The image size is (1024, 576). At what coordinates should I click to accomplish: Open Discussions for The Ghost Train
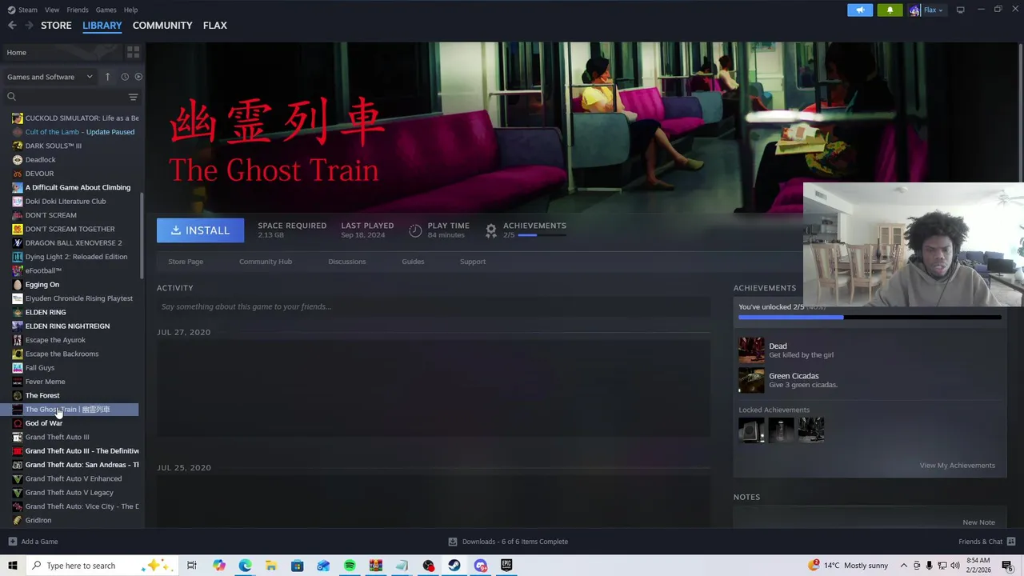[347, 262]
